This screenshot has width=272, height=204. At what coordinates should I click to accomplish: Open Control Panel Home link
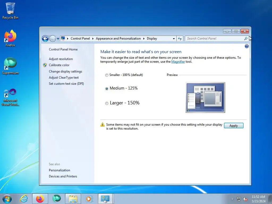63,49
